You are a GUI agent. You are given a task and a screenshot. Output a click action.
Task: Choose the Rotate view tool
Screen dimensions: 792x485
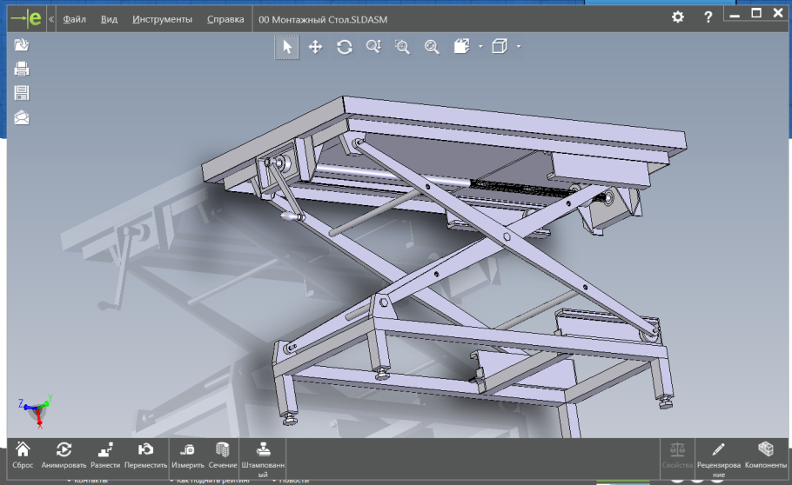[x=345, y=47]
